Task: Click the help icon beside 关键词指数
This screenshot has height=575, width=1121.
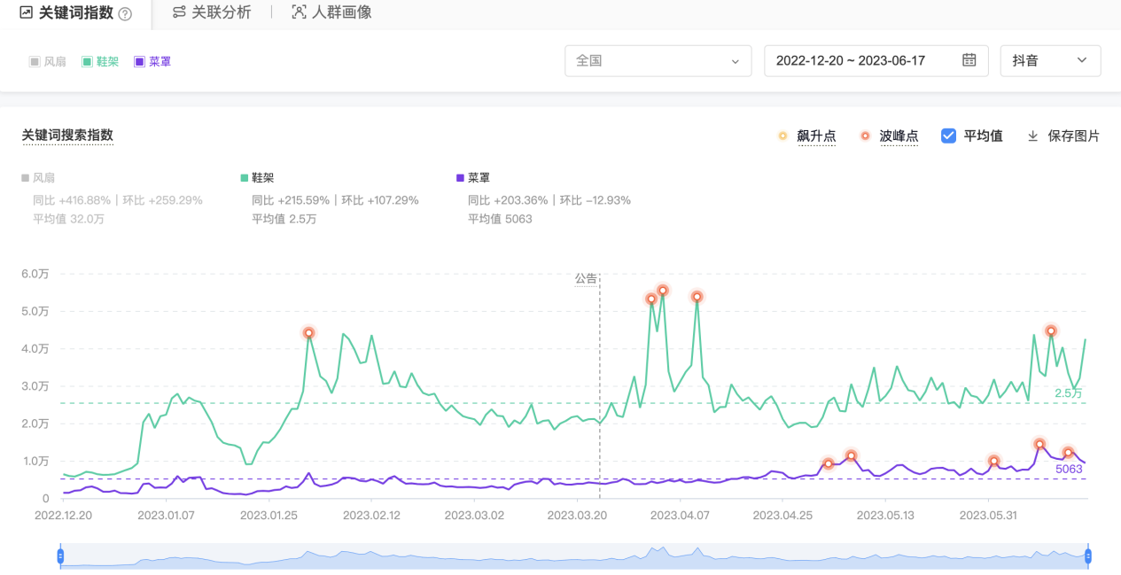Action: (125, 14)
